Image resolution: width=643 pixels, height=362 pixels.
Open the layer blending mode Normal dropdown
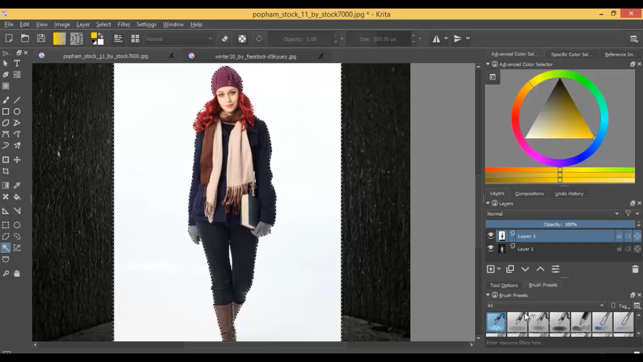553,214
